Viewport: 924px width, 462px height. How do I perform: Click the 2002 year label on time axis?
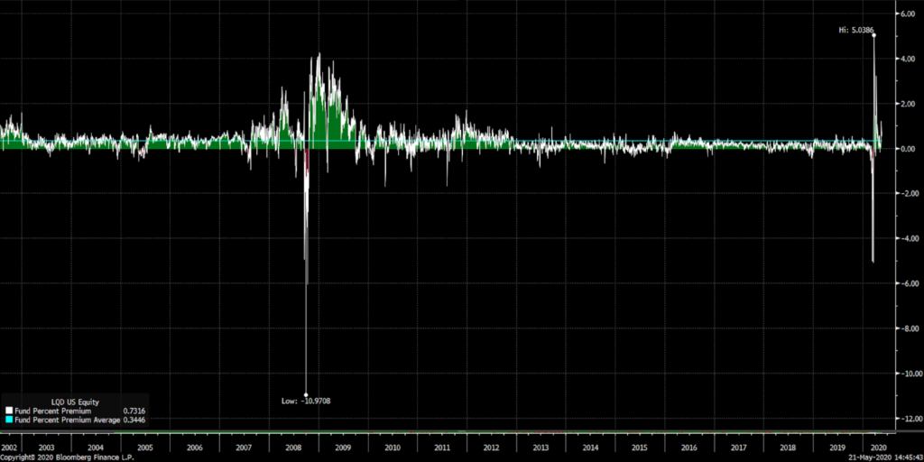coord(9,448)
